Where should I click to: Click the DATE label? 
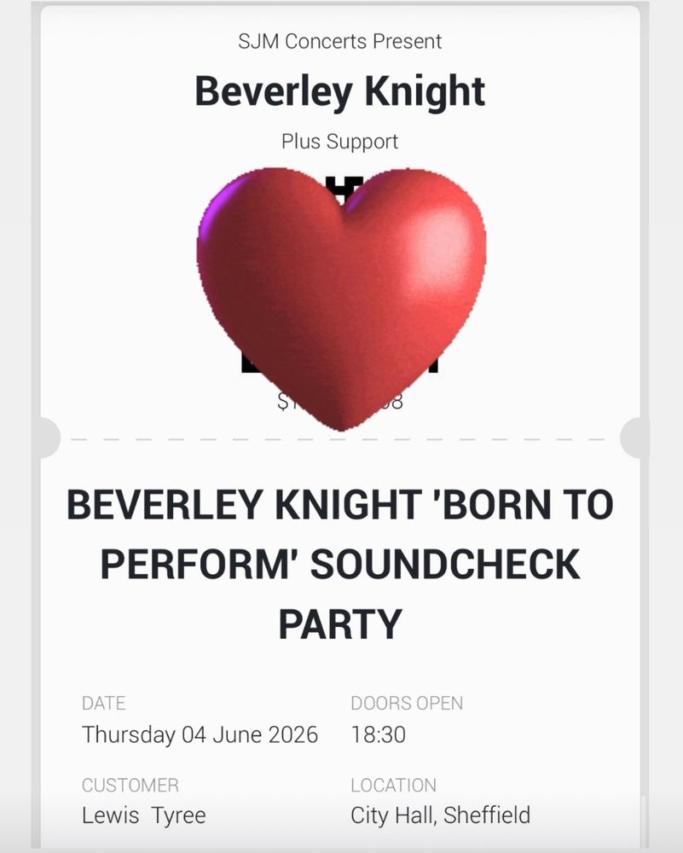click(x=103, y=703)
